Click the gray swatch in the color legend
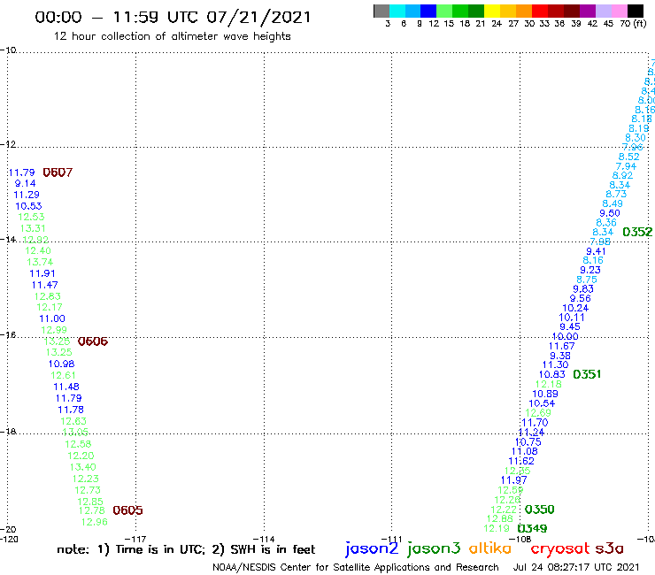The width and height of the screenshot is (655, 575). pyautogui.click(x=381, y=11)
